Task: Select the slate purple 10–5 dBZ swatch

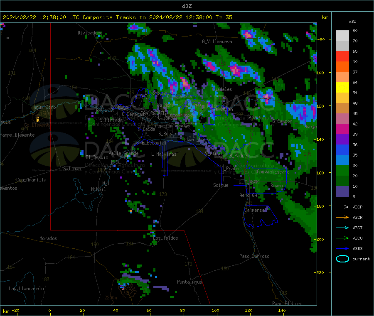Action: pos(342,191)
